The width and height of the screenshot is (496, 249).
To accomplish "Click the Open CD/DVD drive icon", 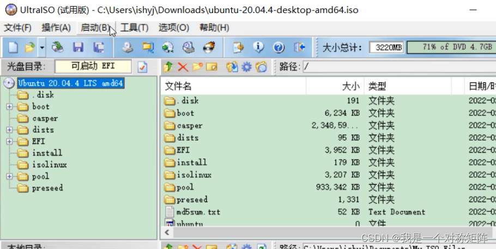I will 58,47.
